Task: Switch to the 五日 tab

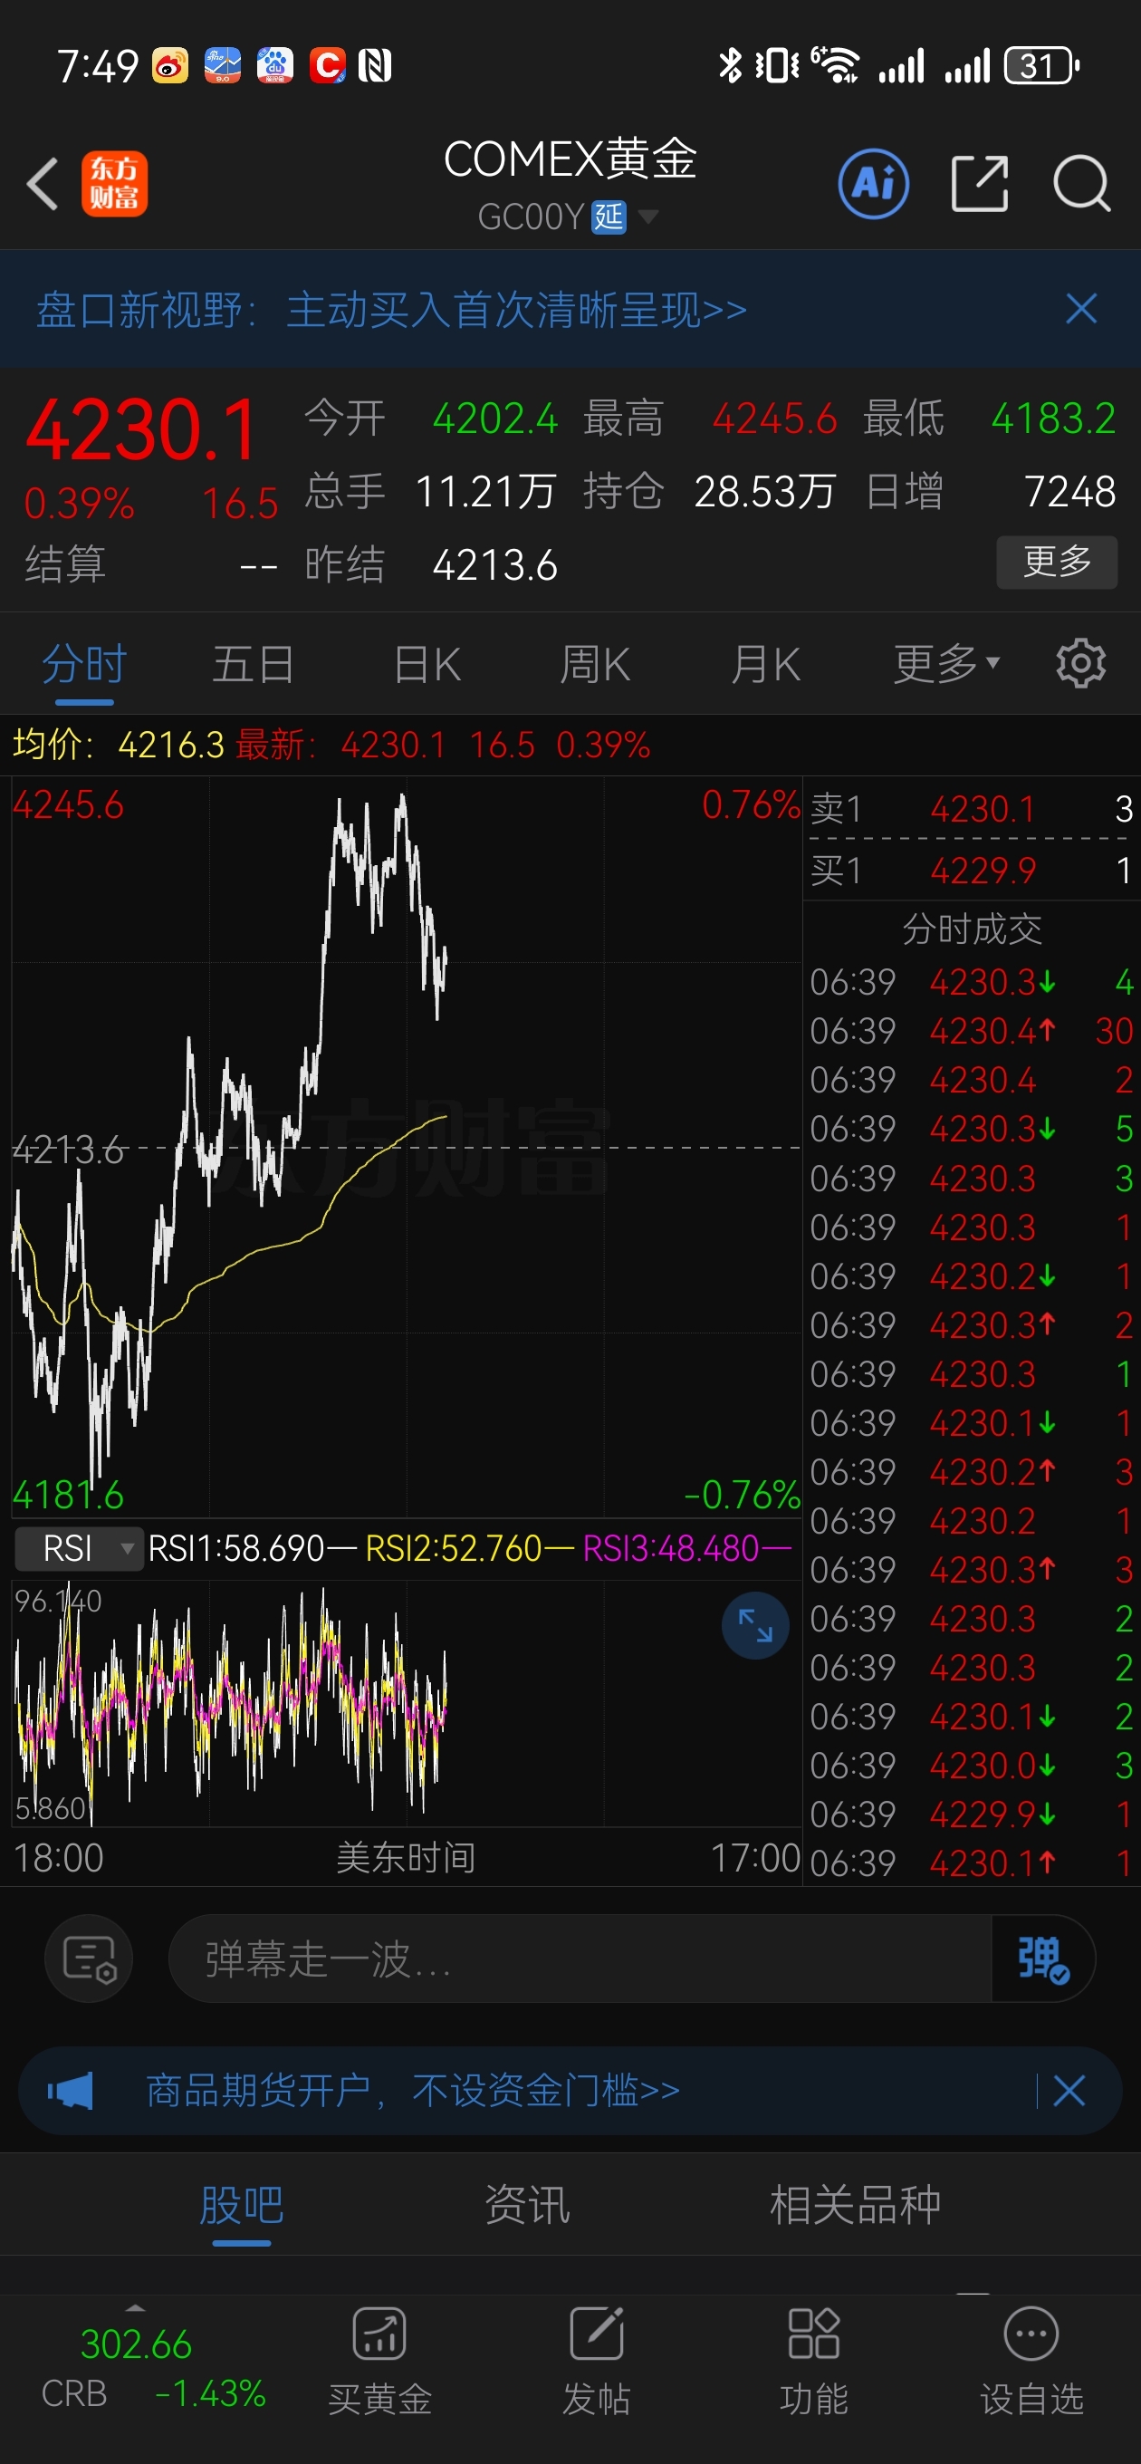Action: [x=254, y=663]
